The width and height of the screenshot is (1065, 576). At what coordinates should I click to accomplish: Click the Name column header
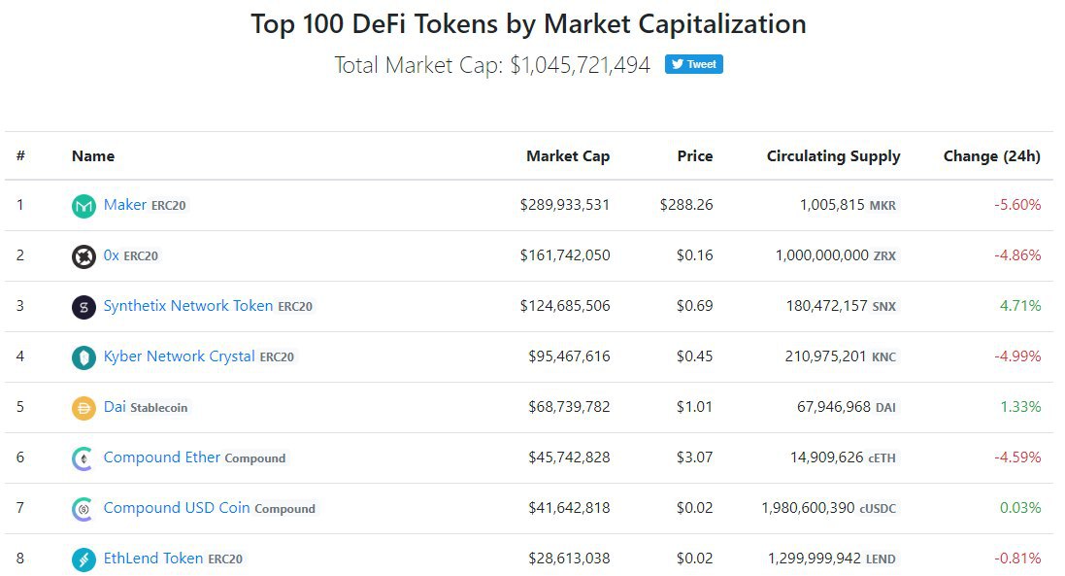[93, 156]
